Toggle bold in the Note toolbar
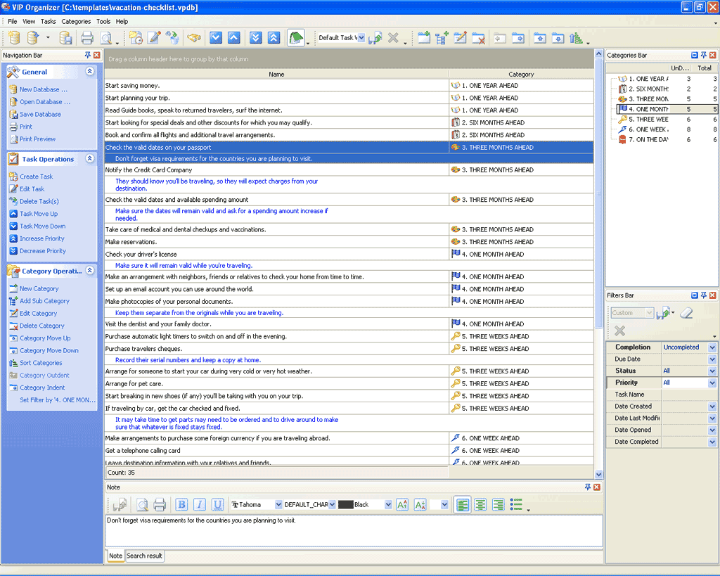The height and width of the screenshot is (576, 720). (181, 504)
